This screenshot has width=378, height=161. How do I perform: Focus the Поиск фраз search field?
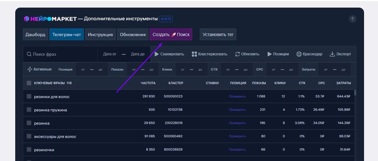[x=60, y=54]
